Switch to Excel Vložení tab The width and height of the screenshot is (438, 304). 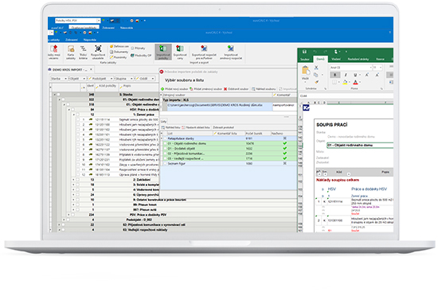336,59
